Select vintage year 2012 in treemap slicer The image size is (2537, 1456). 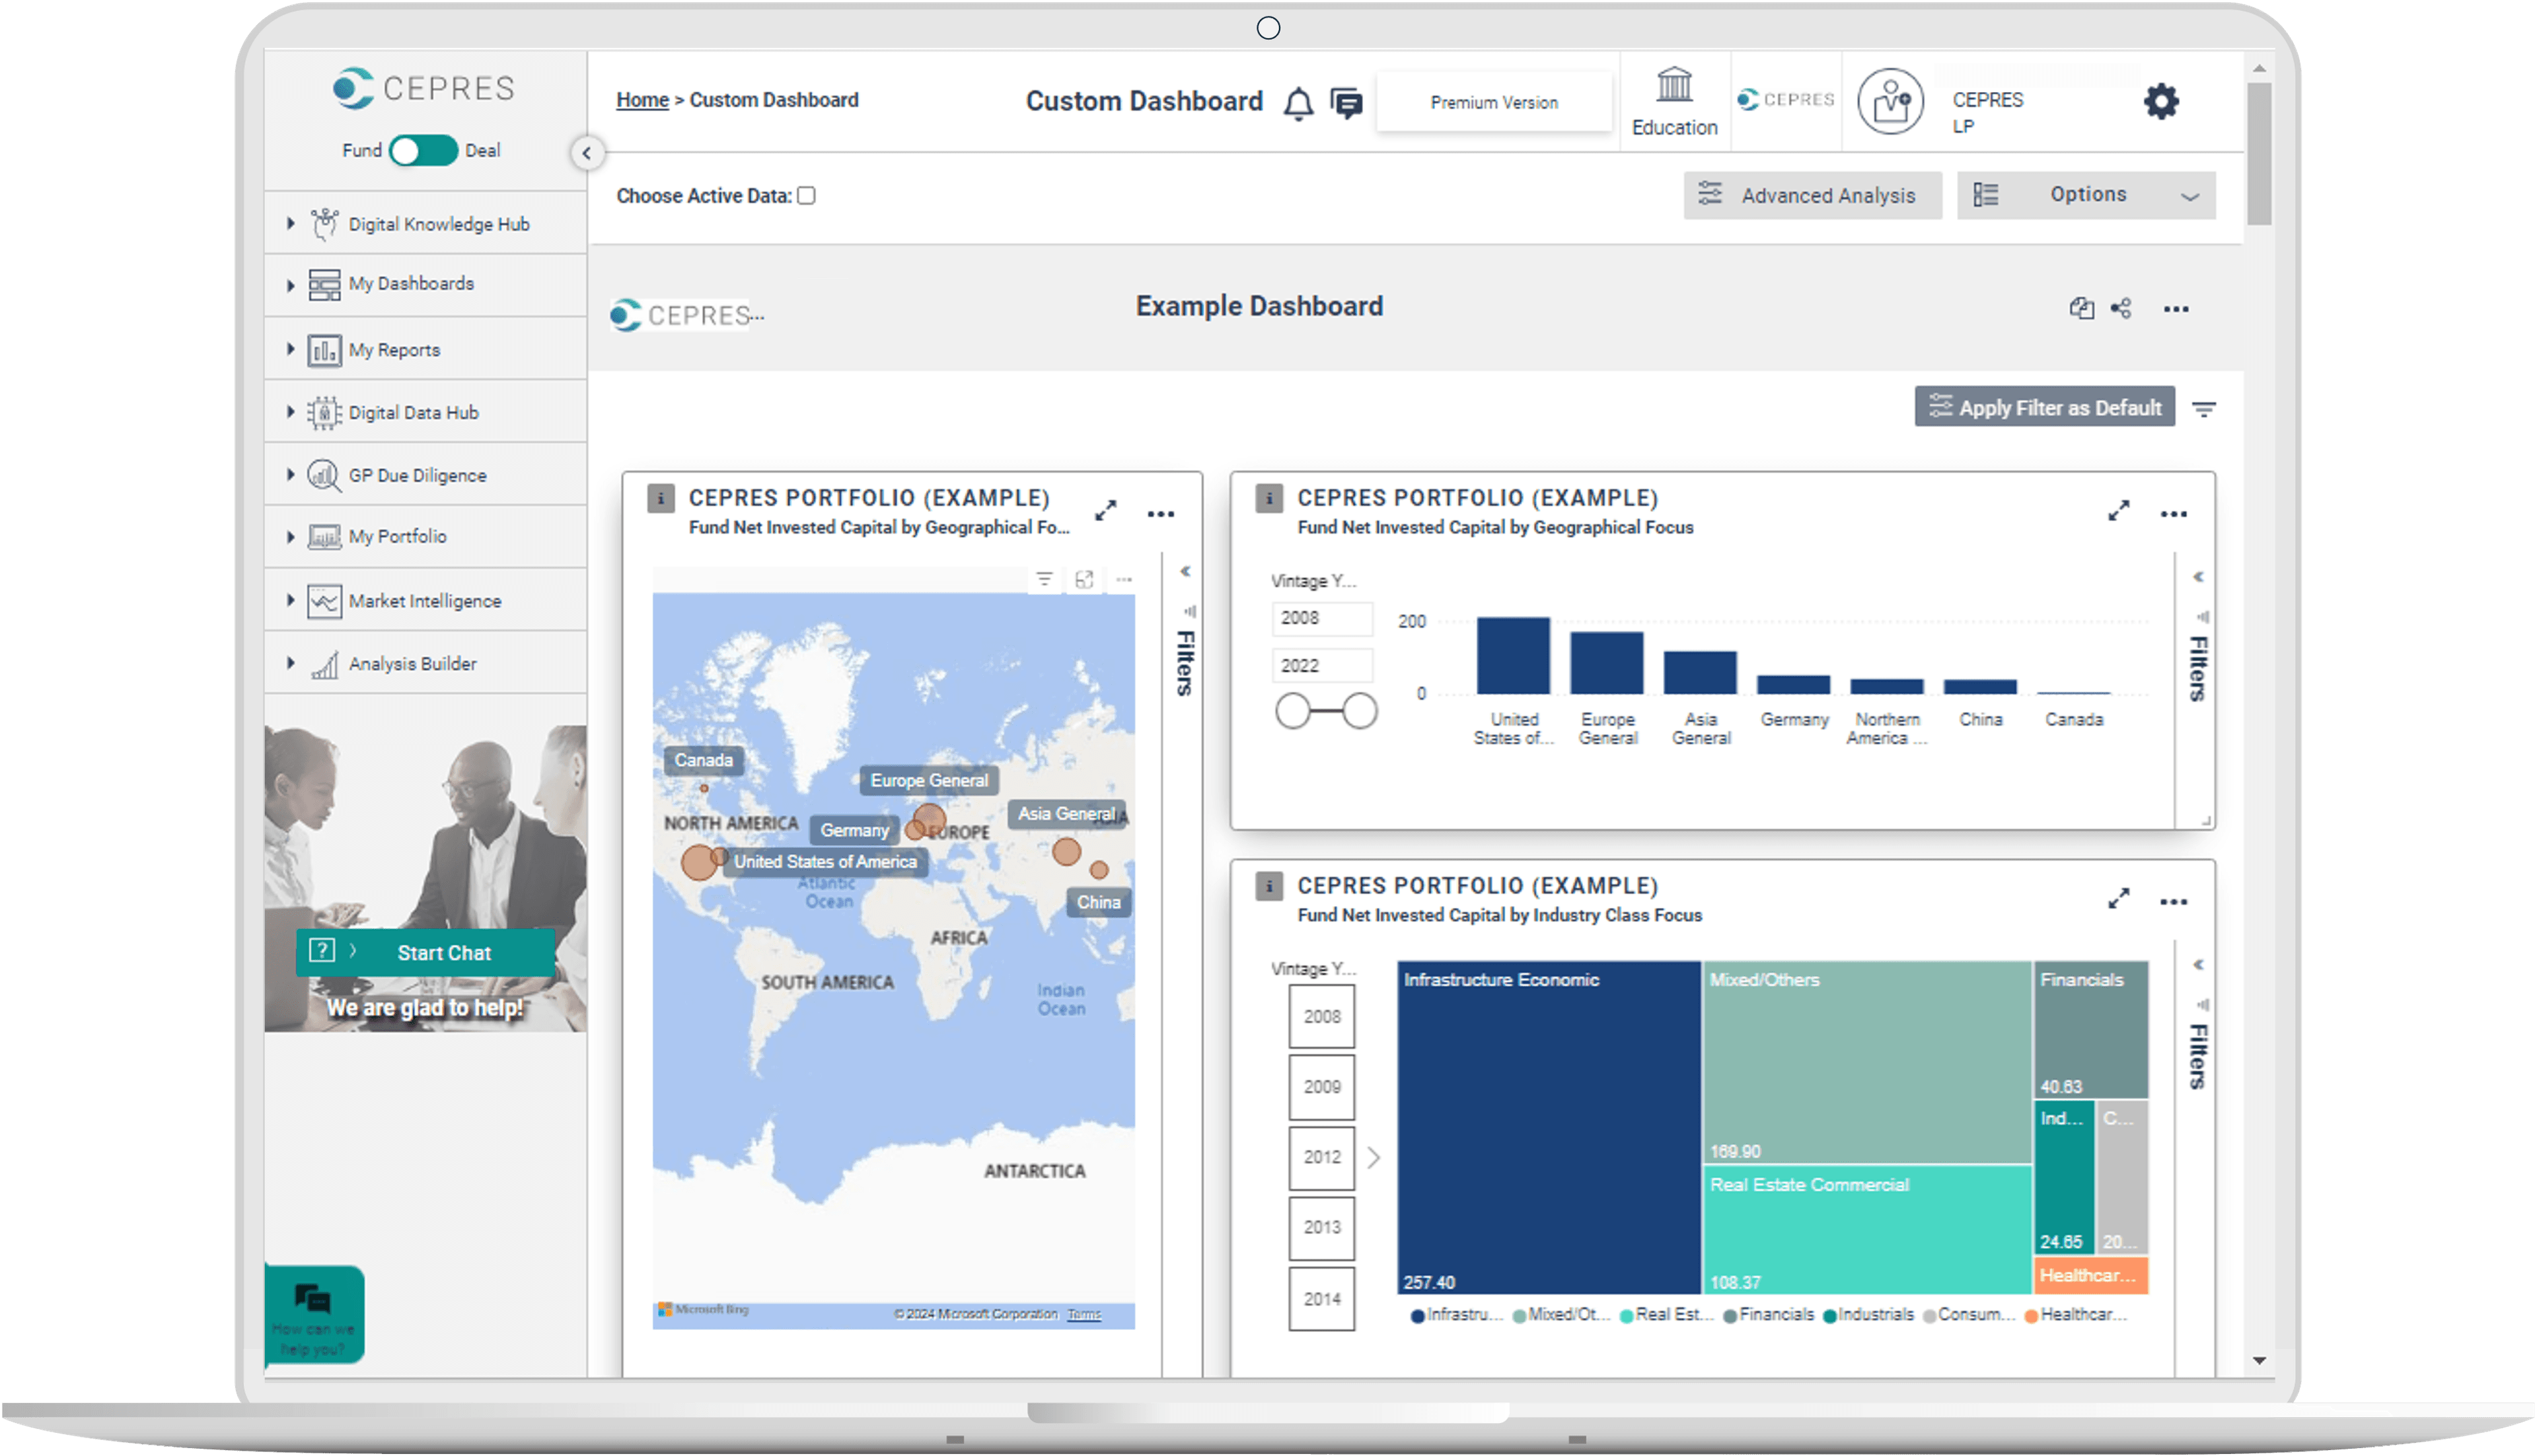pos(1321,1157)
